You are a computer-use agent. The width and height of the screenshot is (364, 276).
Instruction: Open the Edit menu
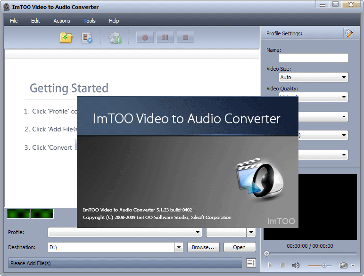point(35,21)
